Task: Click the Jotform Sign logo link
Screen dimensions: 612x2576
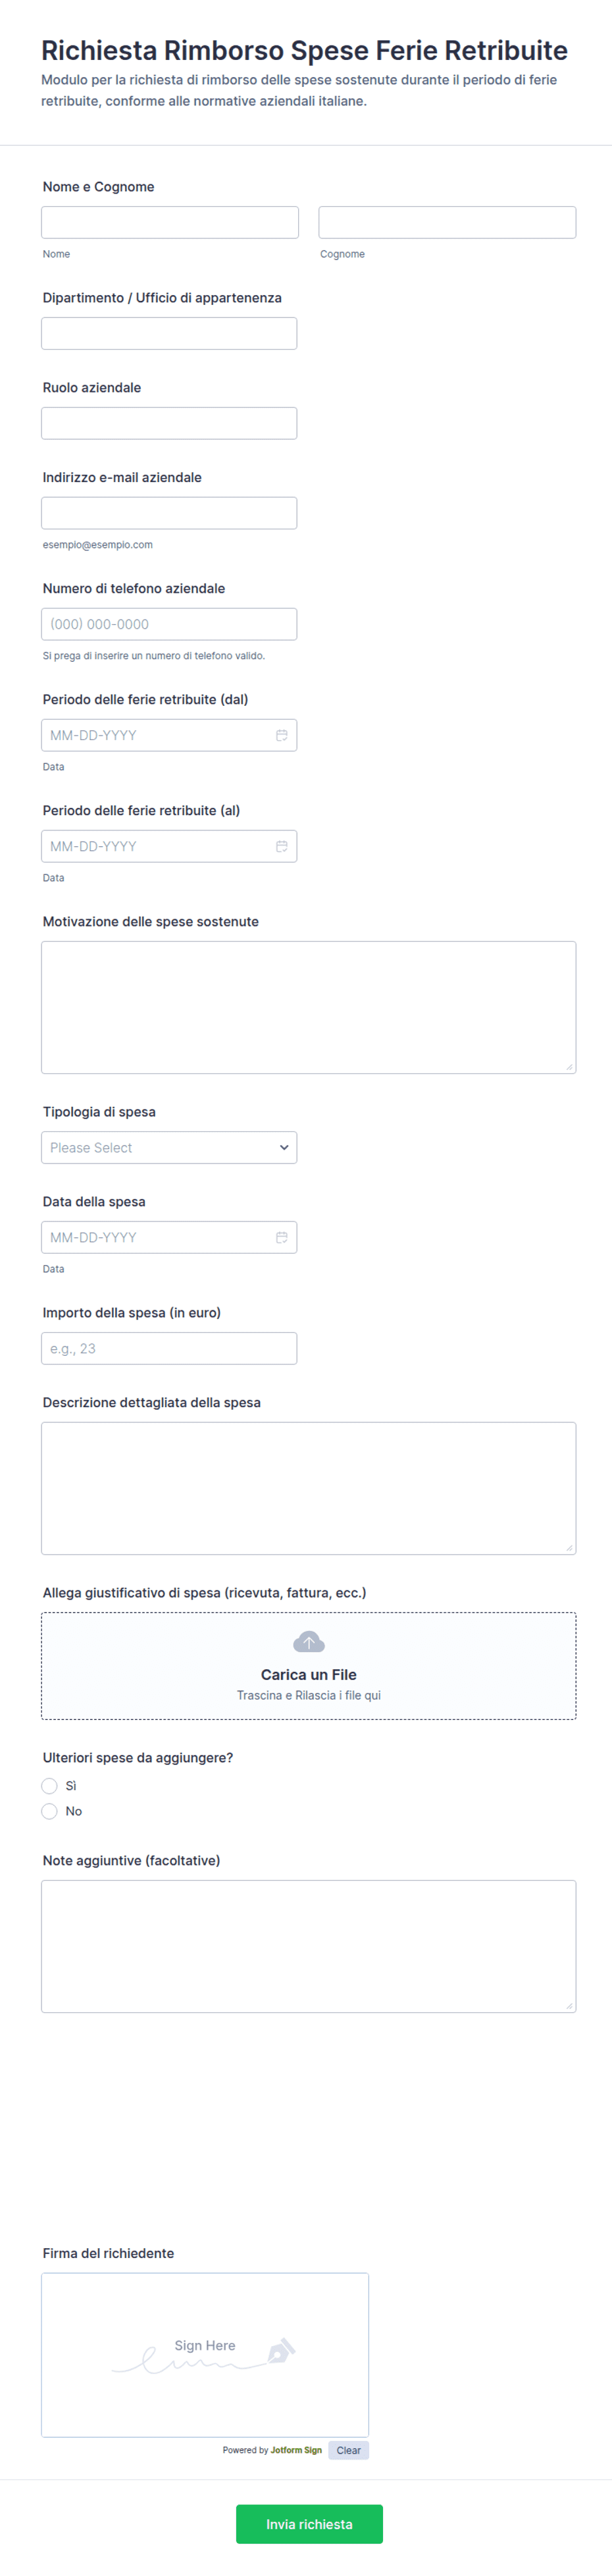Action: pyautogui.click(x=296, y=2450)
